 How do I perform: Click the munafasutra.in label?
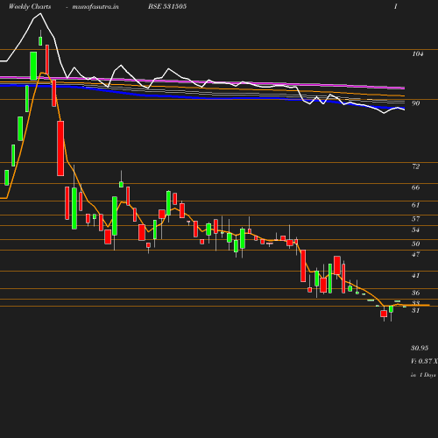click(x=95, y=7)
